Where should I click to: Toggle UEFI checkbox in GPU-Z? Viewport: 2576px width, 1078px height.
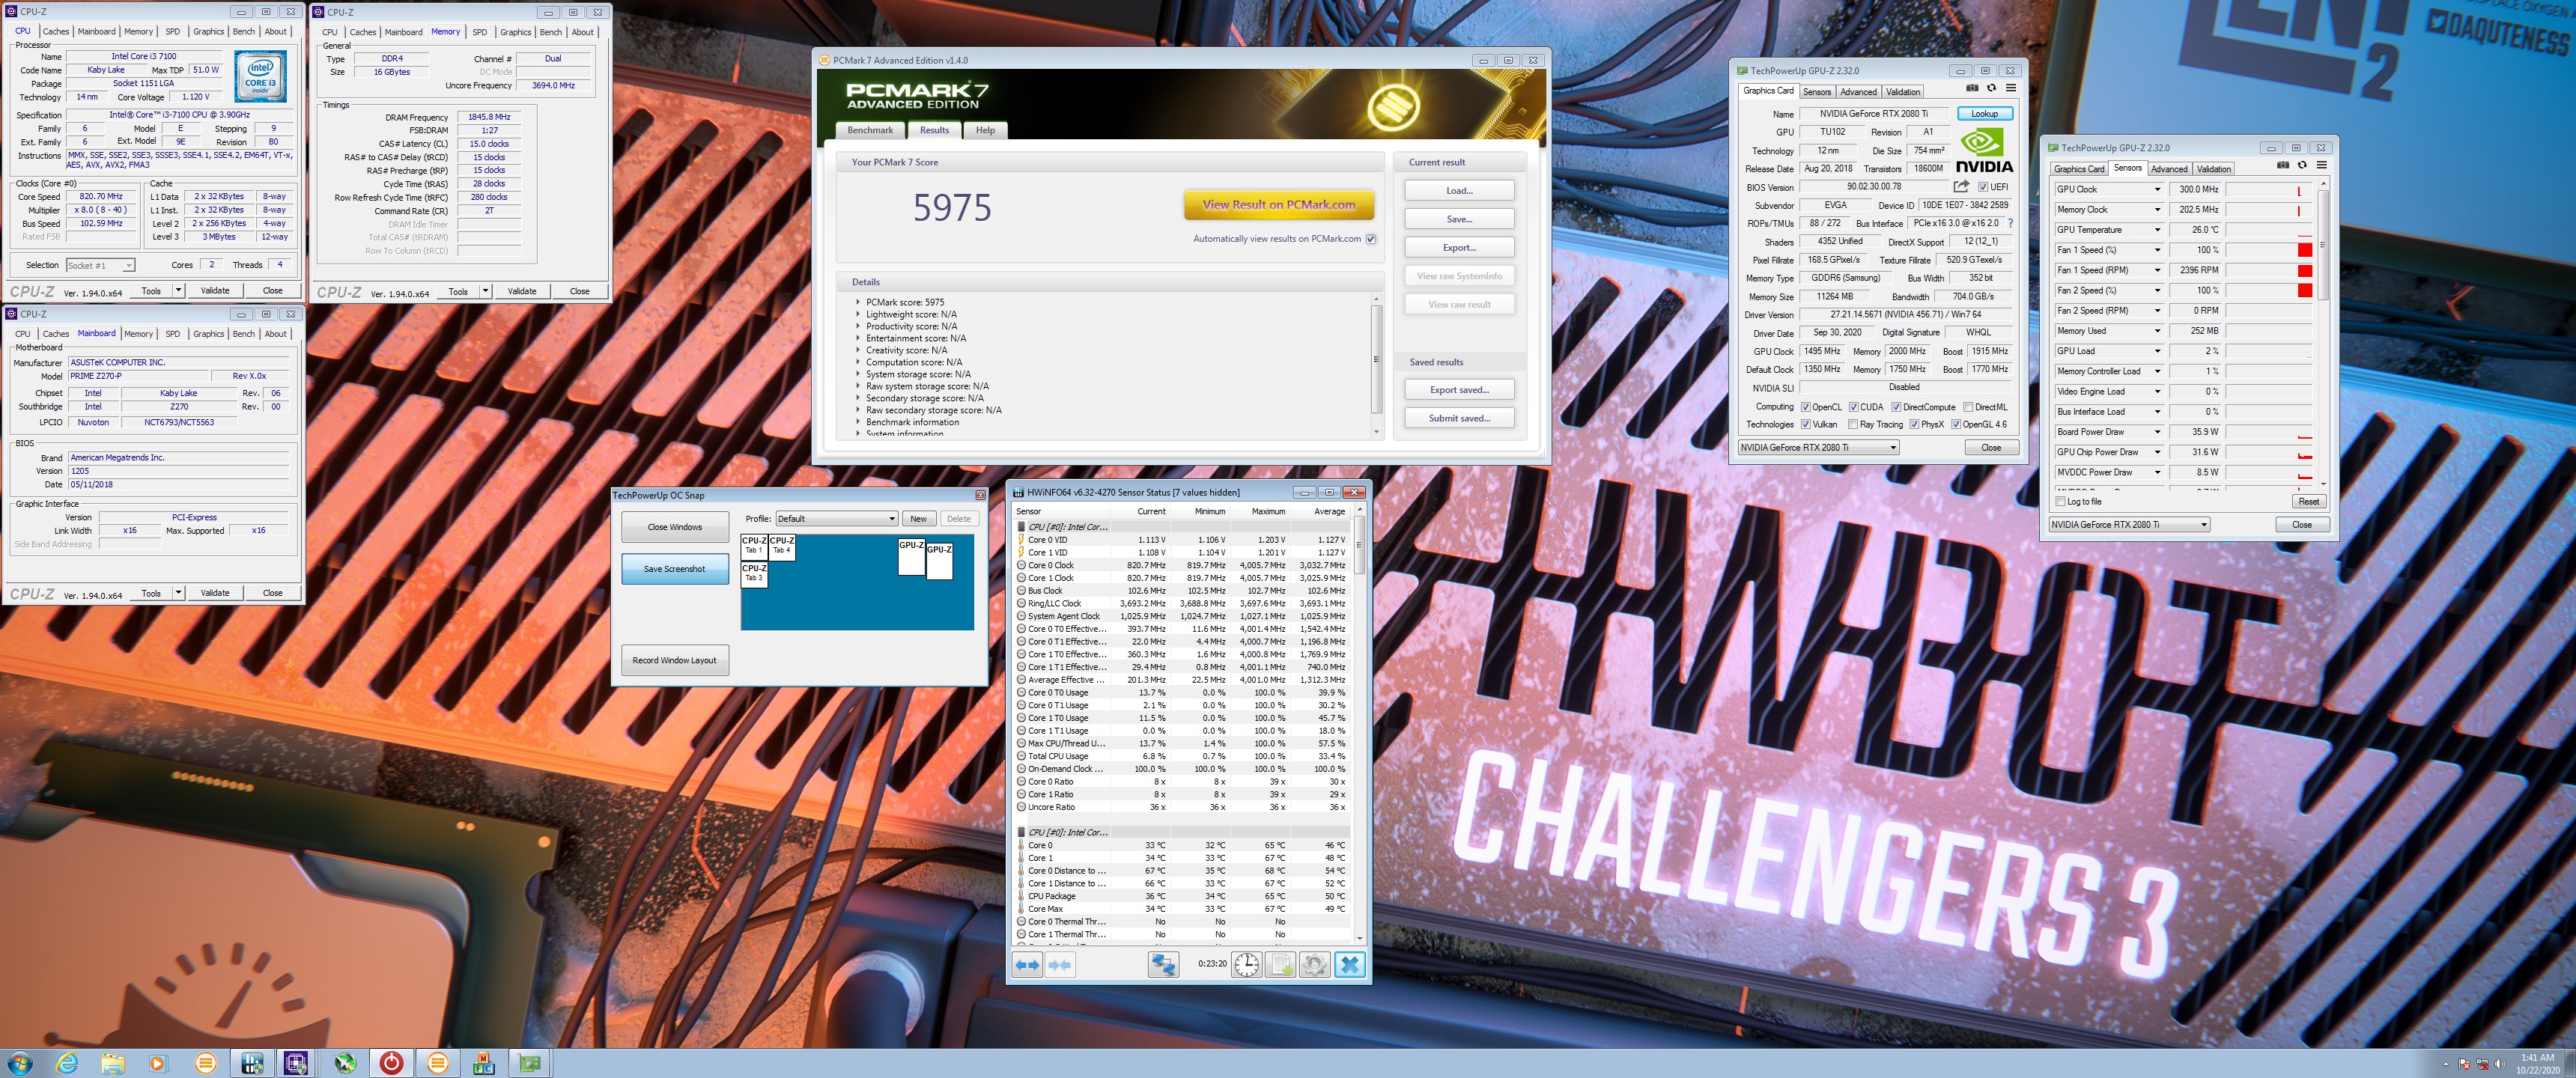tap(1983, 187)
